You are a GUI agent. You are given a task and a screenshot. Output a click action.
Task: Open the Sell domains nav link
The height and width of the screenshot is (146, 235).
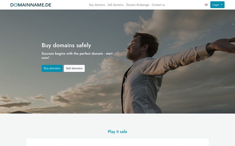(x=116, y=5)
